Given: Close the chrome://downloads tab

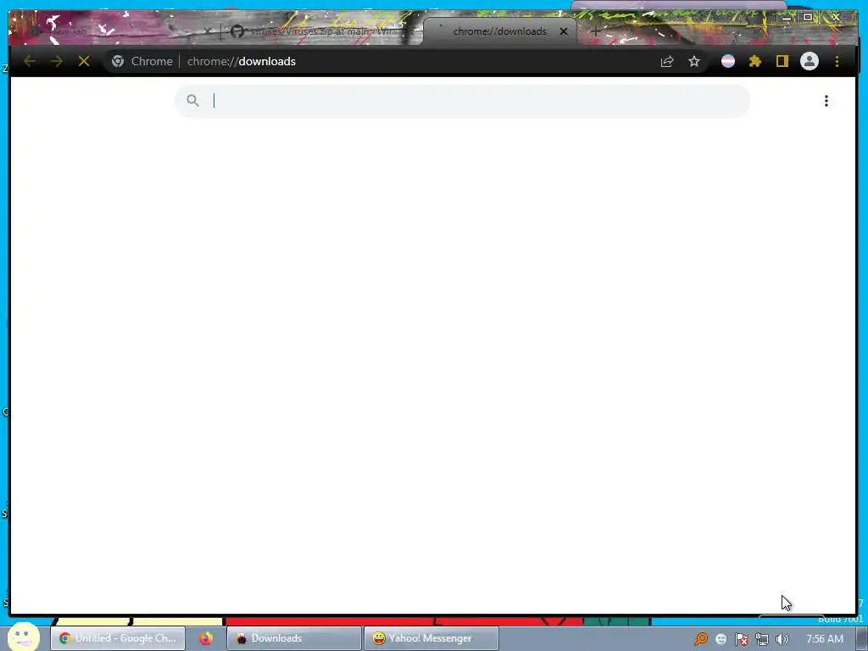Looking at the screenshot, I should point(564,31).
